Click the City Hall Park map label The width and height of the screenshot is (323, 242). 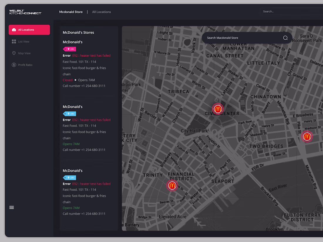click(x=194, y=131)
